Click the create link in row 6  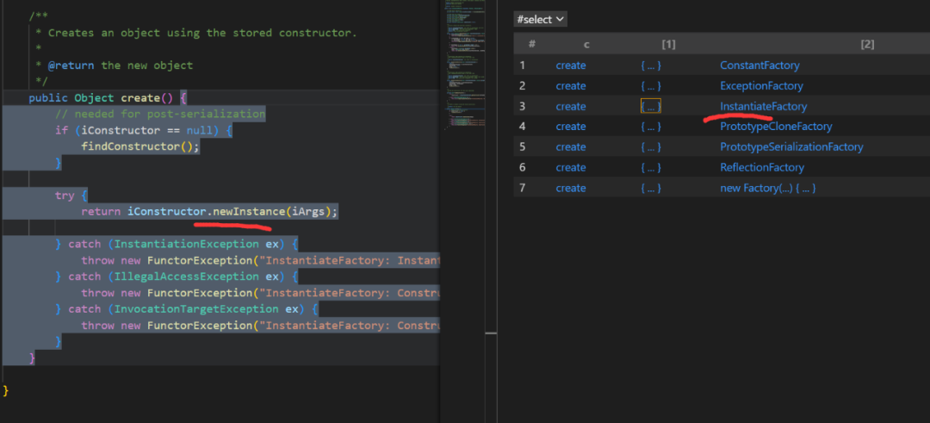(x=570, y=168)
